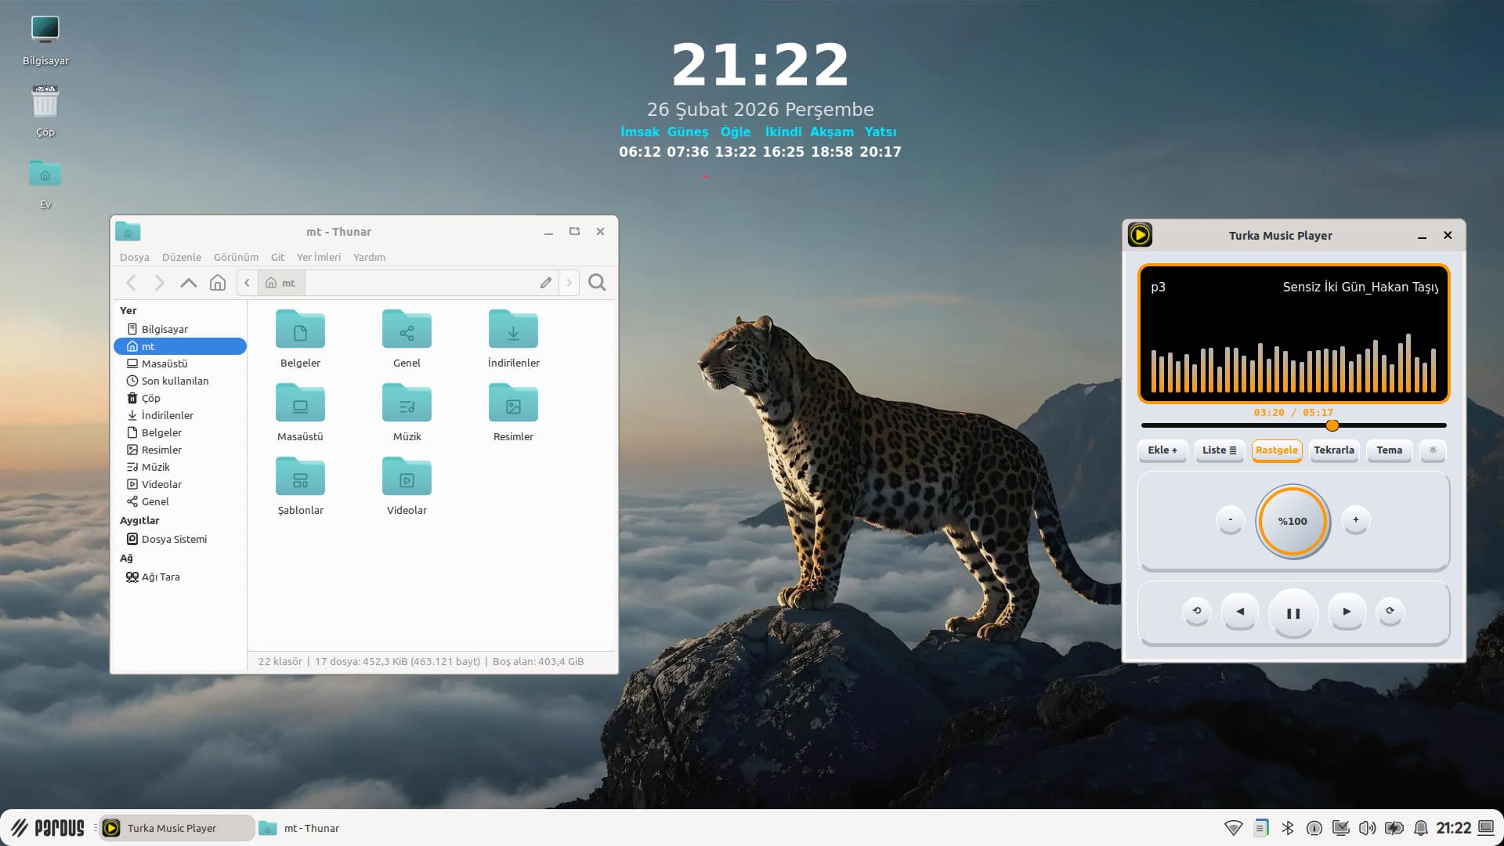Viewport: 1504px width, 846px height.
Task: Navigate up to parent folder
Action: pos(188,283)
